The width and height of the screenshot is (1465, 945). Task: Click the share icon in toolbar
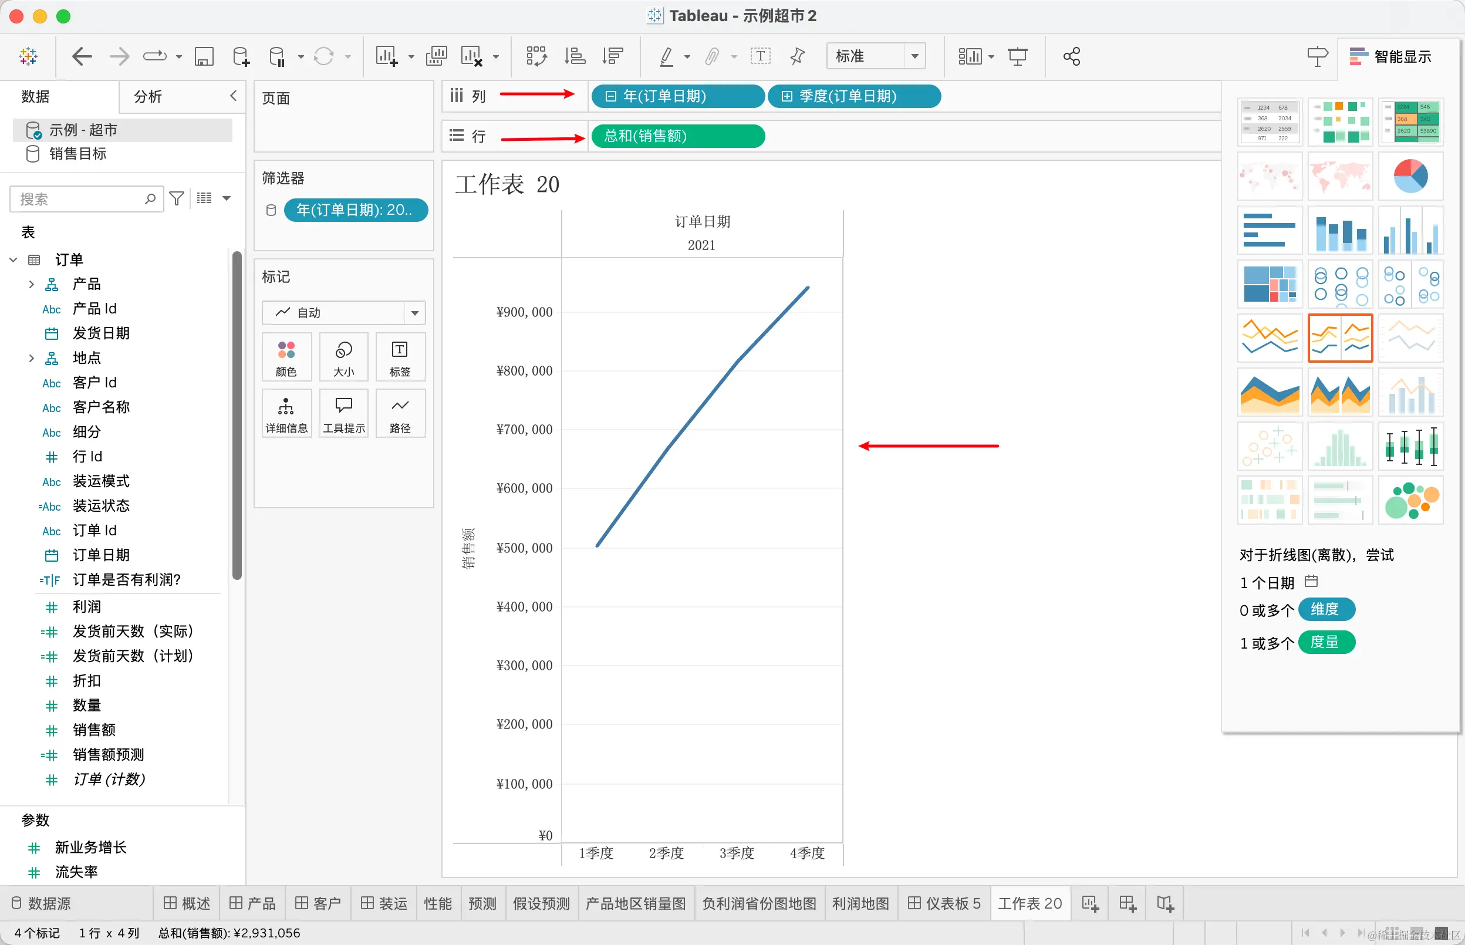tap(1071, 56)
